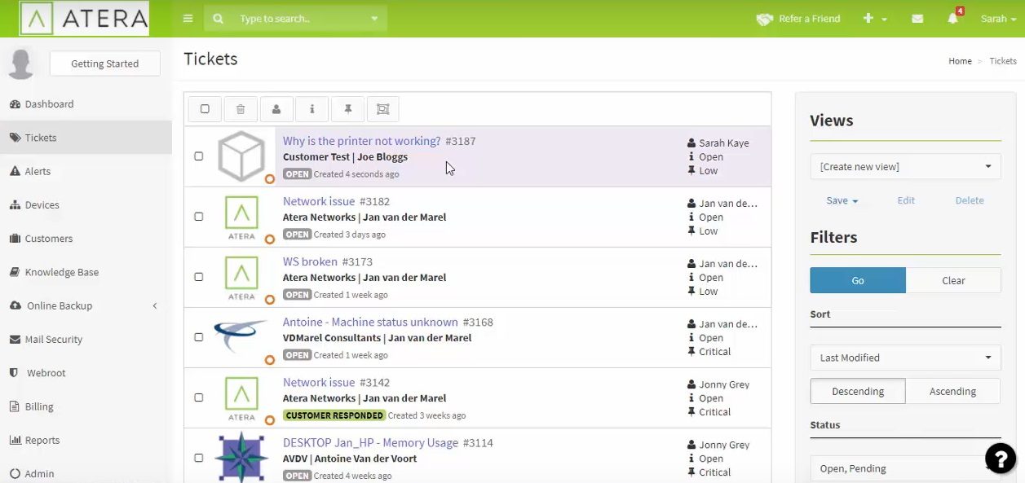
Task: Open the Create new view dropdown
Action: [904, 166]
